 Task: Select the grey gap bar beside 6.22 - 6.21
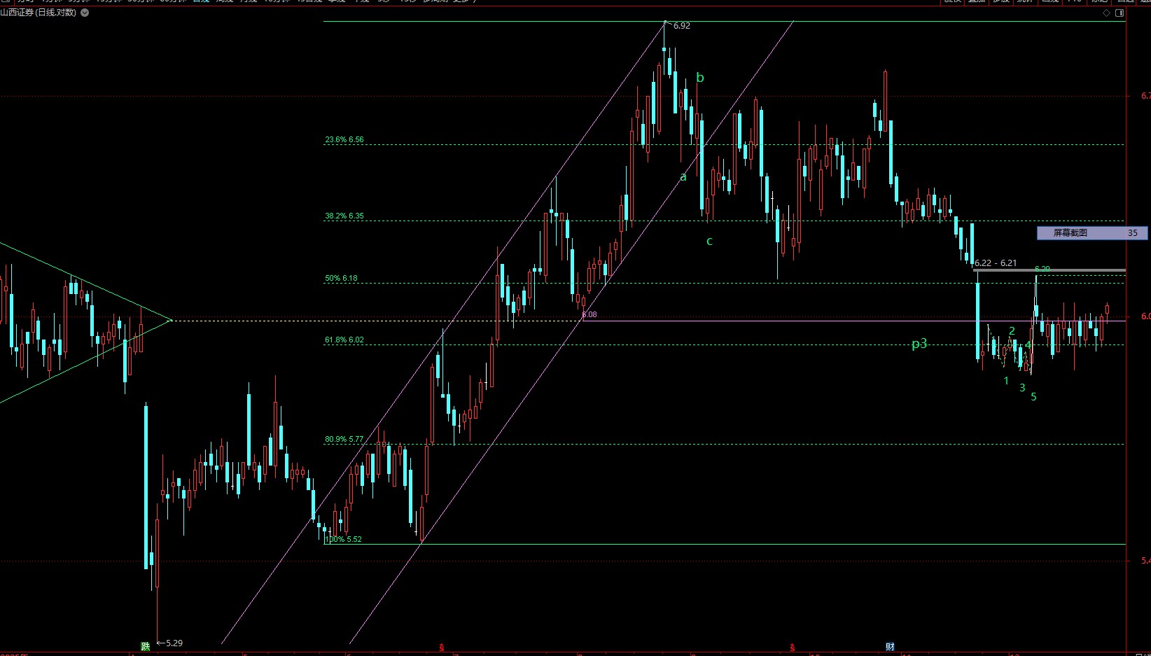[1049, 270]
